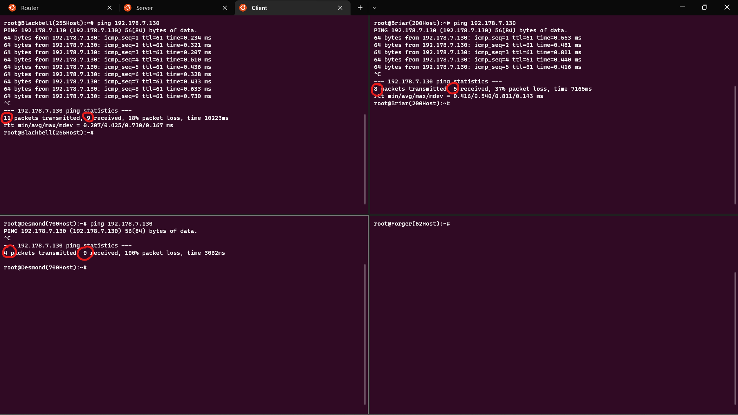The width and height of the screenshot is (738, 415).
Task: Minimize the terminal window
Action: pyautogui.click(x=682, y=7)
